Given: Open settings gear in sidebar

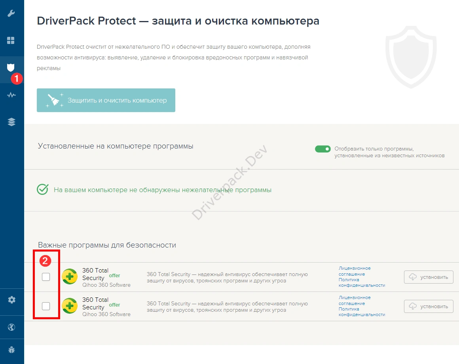Looking at the screenshot, I should click(12, 300).
